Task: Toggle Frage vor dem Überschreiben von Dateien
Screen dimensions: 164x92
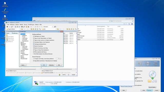Action: pyautogui.click(x=34, y=38)
